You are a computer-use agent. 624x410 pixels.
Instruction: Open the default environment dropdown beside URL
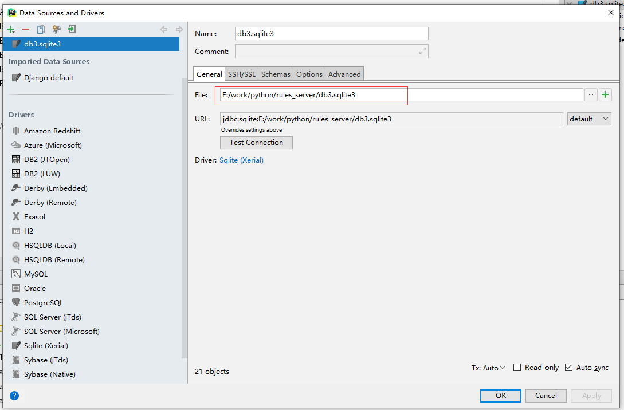pos(589,119)
